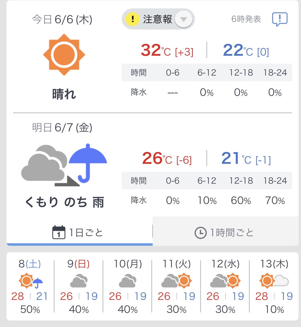
Task: Click the sun-cloud icon for 13(木)
Action: click(x=274, y=281)
